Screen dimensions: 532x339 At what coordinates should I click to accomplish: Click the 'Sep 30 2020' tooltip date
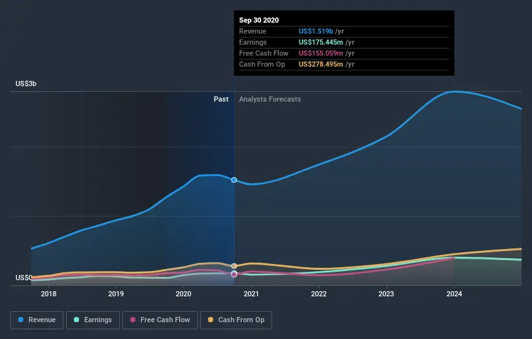(x=259, y=20)
